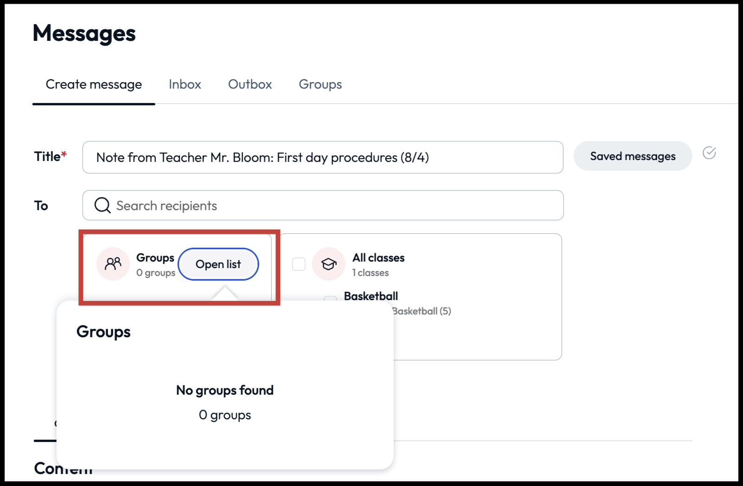Click the Saved messages button
The image size is (743, 486).
(633, 156)
